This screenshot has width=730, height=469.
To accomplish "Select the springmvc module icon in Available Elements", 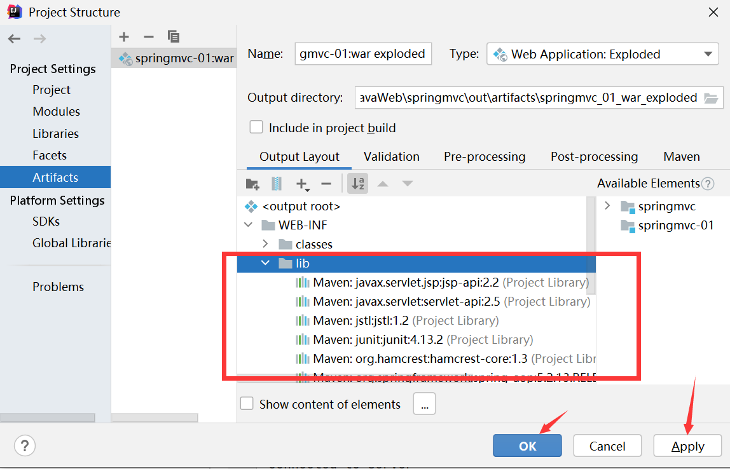I will point(628,207).
